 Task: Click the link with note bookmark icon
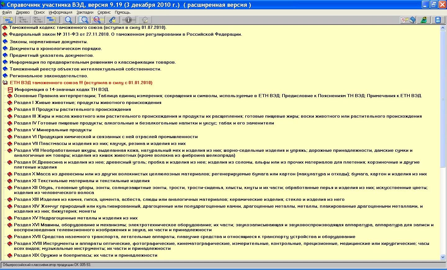[x=112, y=20]
